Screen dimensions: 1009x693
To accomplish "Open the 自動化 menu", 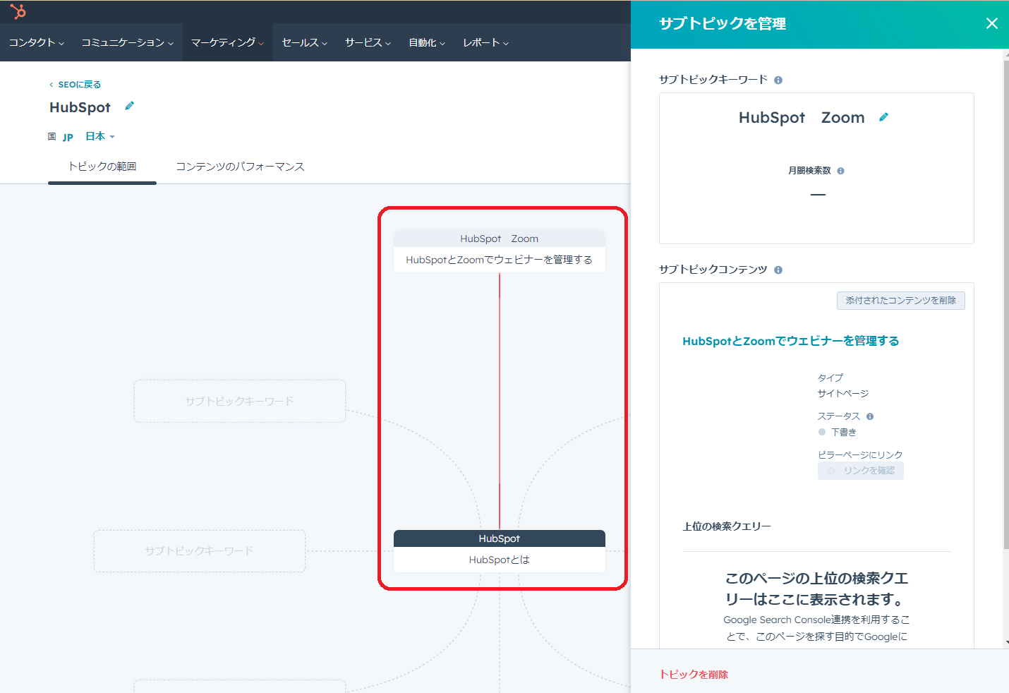I will click(428, 42).
